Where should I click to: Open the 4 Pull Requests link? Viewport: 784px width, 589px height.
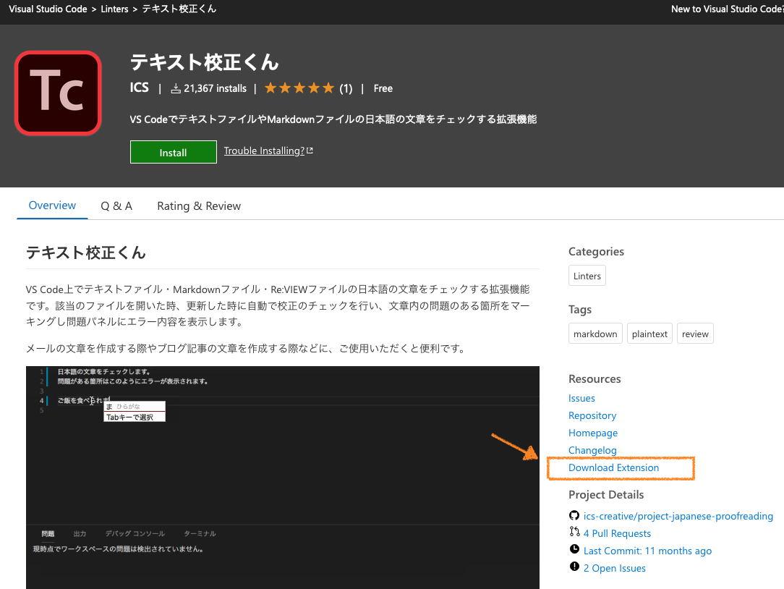[617, 533]
